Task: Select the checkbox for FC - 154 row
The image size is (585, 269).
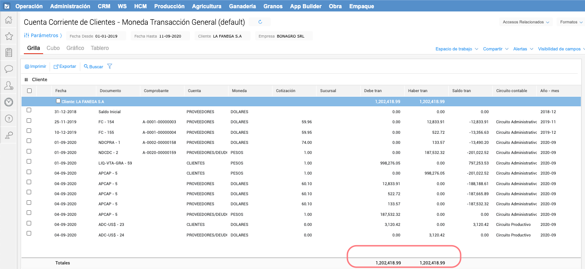Action: pos(29,121)
